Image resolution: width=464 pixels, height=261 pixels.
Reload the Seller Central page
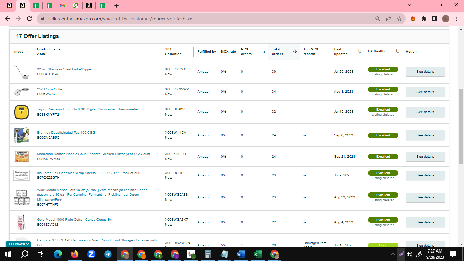30,19
